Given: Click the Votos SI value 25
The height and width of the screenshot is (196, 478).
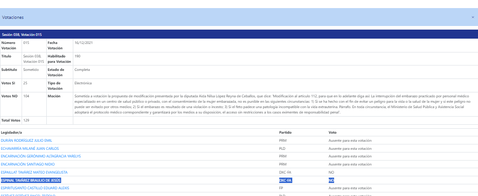Looking at the screenshot, I should coord(25,83).
